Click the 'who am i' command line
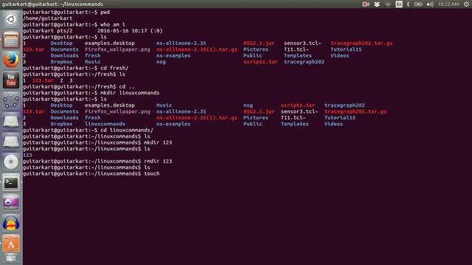 pos(74,24)
